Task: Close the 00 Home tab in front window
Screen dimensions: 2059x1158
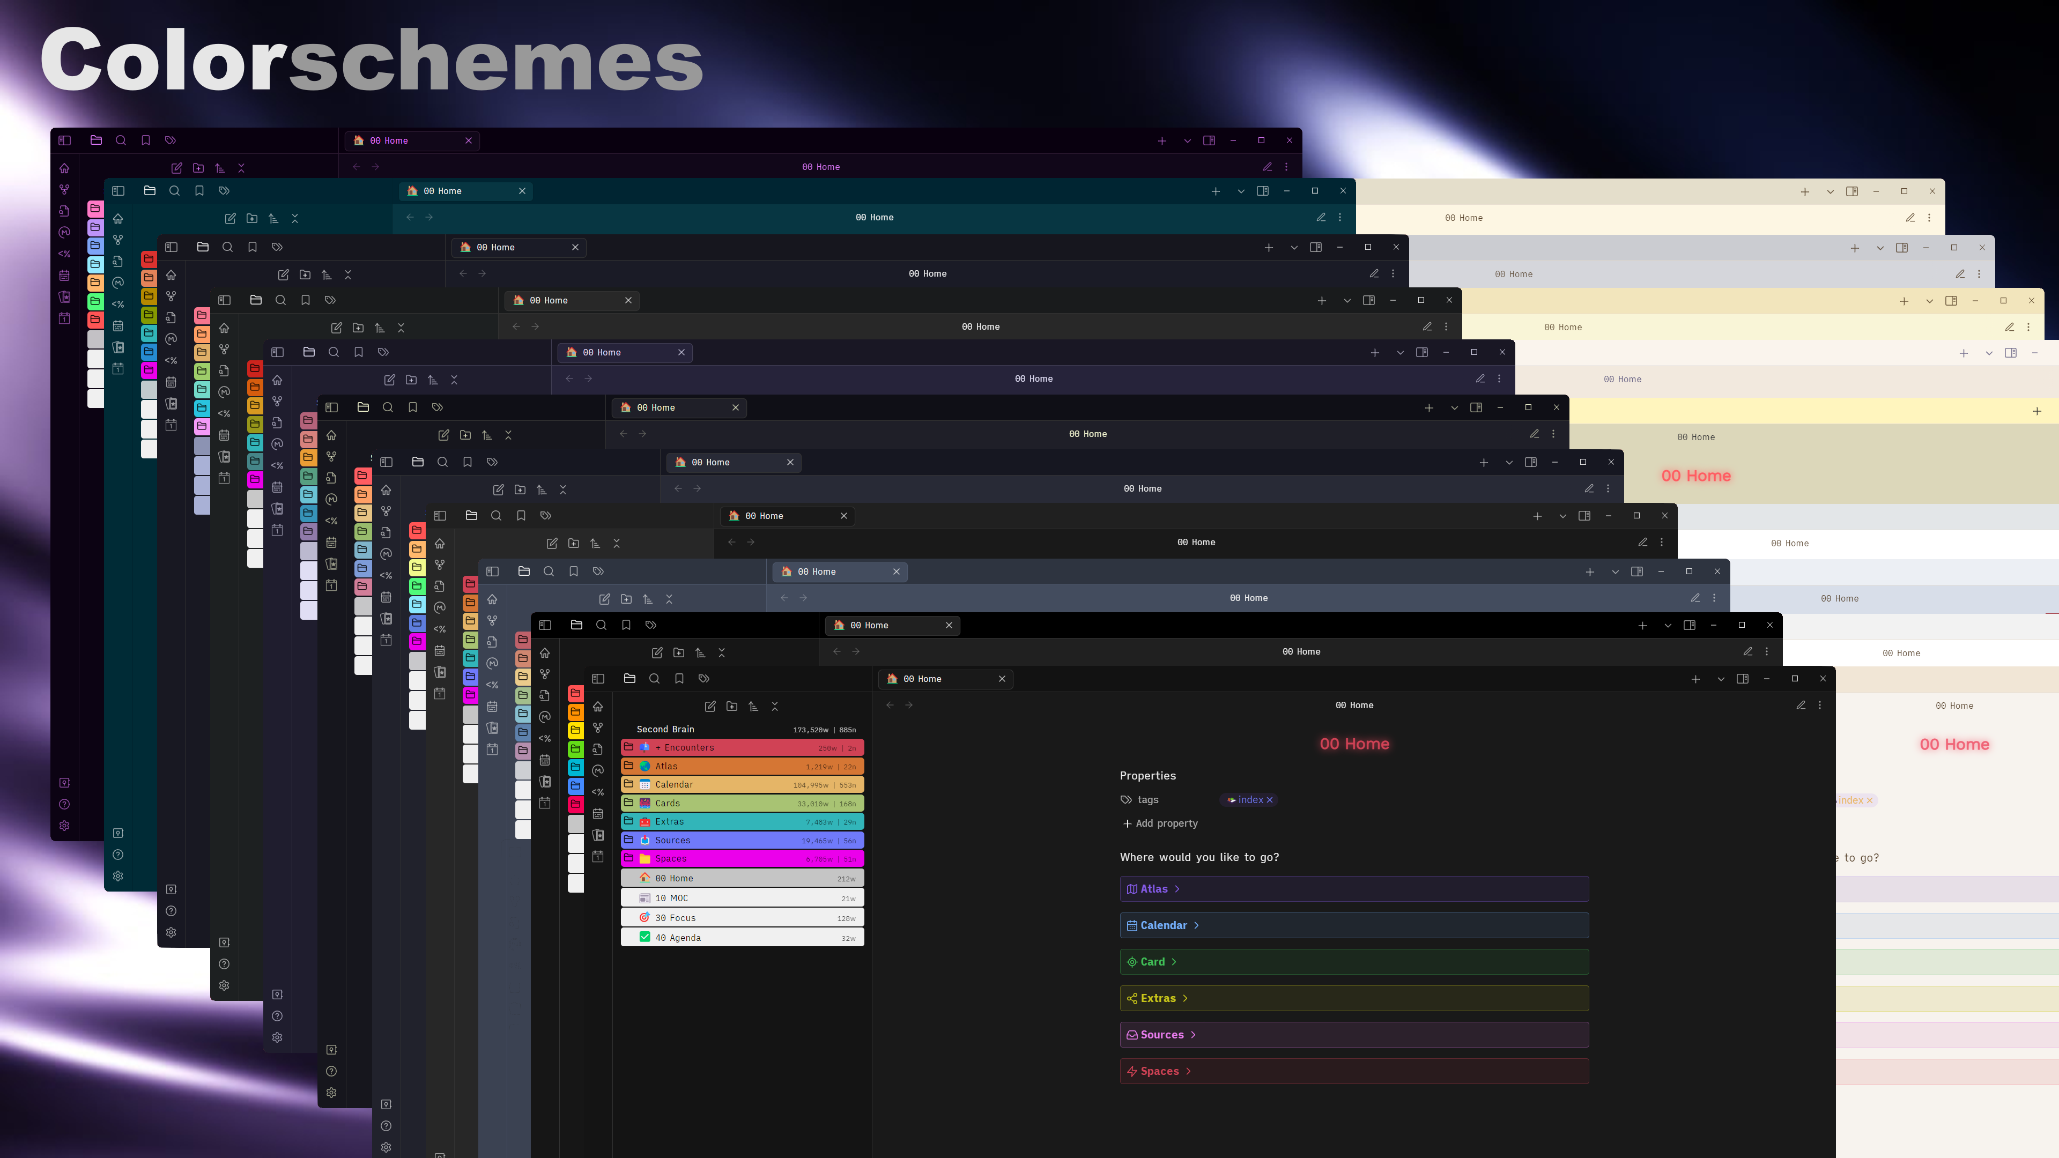Action: pyautogui.click(x=1002, y=679)
